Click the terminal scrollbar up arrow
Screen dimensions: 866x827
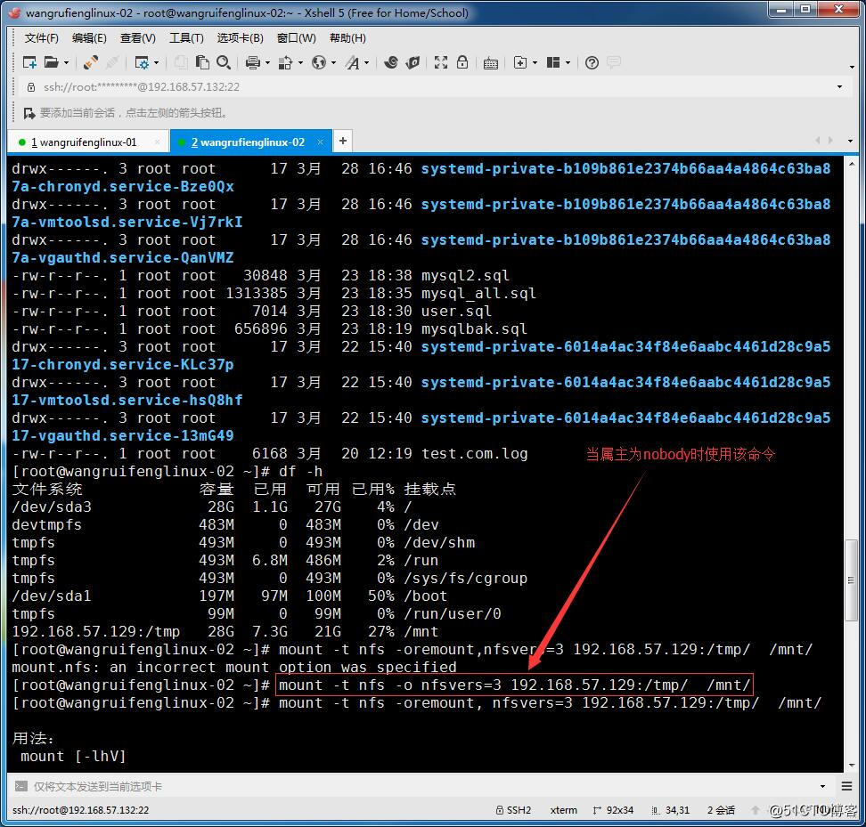tap(851, 164)
